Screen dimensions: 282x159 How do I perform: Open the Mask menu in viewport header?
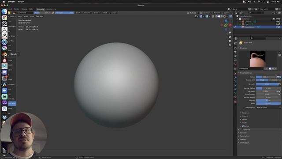pos(32,16)
